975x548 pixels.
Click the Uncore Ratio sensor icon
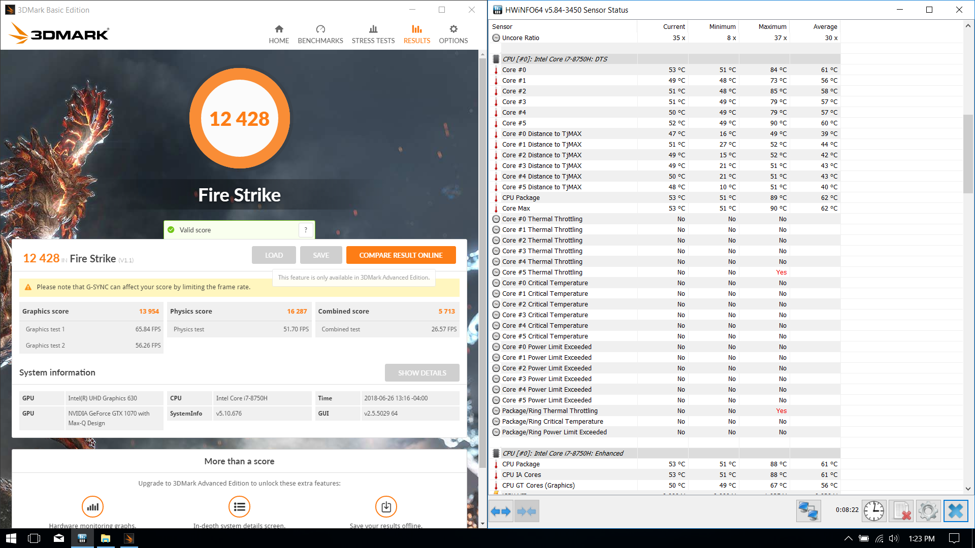click(496, 38)
